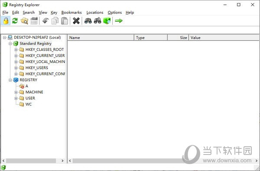Click the tree pane horizontal scrollbar thumb
Image resolution: width=260 pixels, height=171 pixels.
pos(31,161)
